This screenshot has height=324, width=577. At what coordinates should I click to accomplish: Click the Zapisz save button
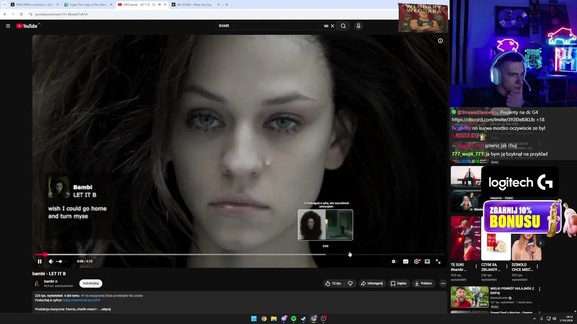pos(399,283)
